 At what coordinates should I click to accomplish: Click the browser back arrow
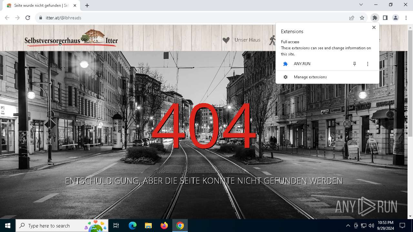pyautogui.click(x=7, y=18)
